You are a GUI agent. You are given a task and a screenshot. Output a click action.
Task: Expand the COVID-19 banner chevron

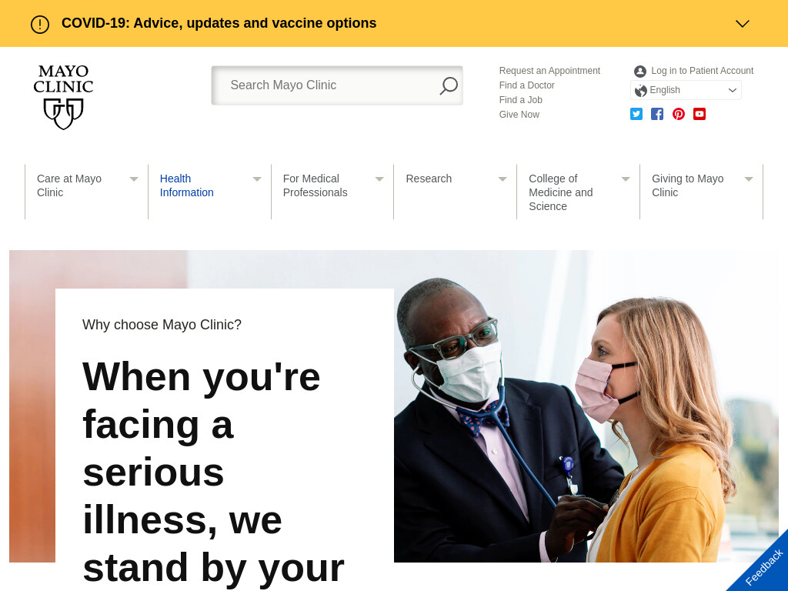[743, 24]
